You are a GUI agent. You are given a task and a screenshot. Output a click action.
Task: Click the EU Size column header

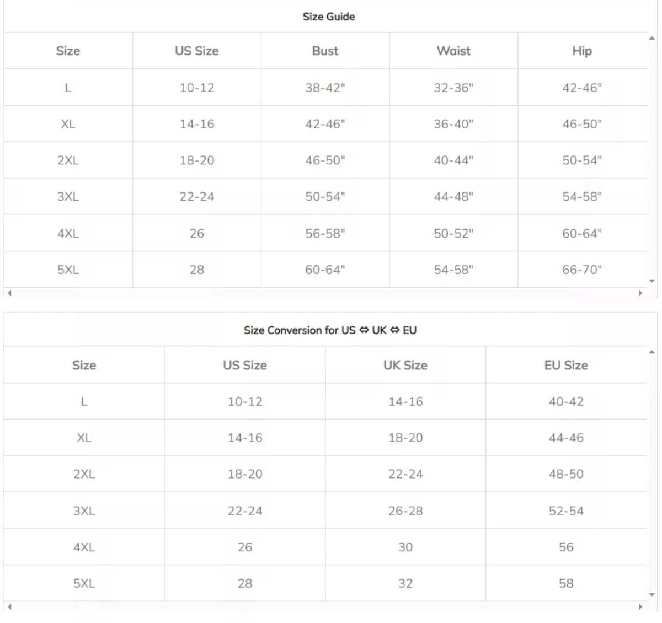pyautogui.click(x=566, y=365)
